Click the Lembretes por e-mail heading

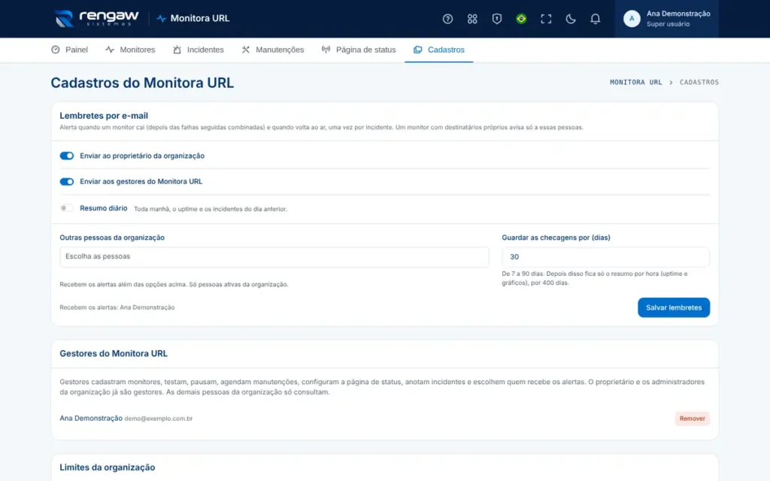(x=104, y=116)
